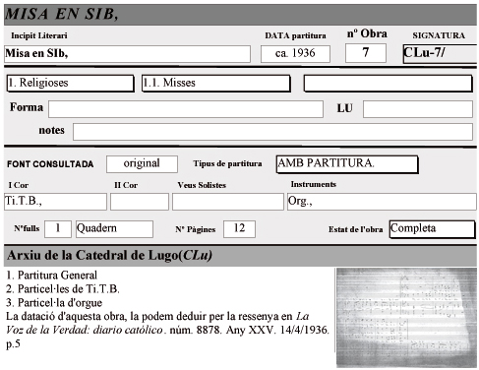Click the empty Forma field
The width and height of the screenshot is (479, 370).
[186, 109]
